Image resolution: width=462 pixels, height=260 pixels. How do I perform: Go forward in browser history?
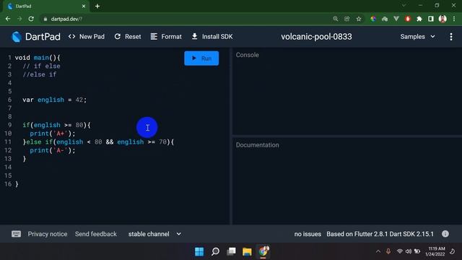(19, 19)
